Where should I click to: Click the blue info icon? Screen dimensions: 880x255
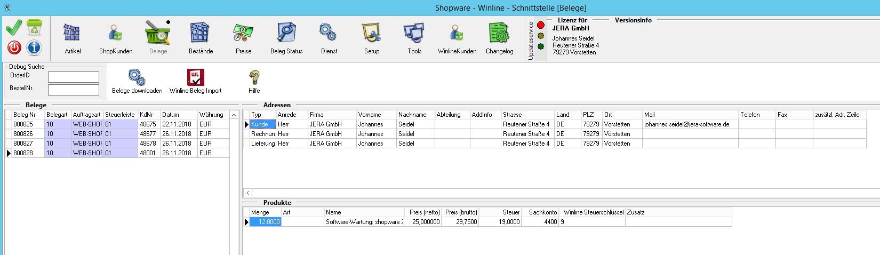click(x=34, y=47)
